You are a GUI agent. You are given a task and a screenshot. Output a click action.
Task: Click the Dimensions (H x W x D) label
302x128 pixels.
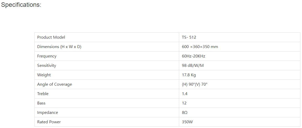tap(59, 47)
